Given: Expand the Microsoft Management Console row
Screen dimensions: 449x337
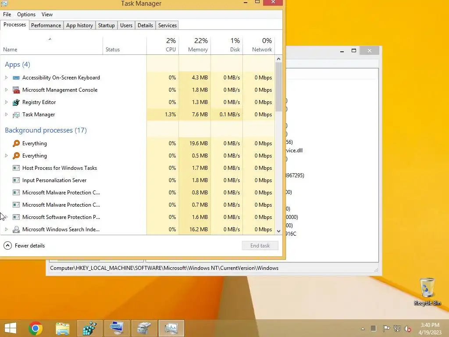Looking at the screenshot, I should tap(6, 90).
